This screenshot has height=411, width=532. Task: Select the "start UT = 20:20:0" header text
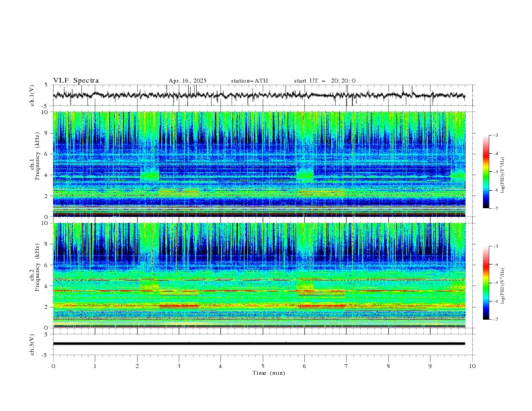pyautogui.click(x=324, y=81)
